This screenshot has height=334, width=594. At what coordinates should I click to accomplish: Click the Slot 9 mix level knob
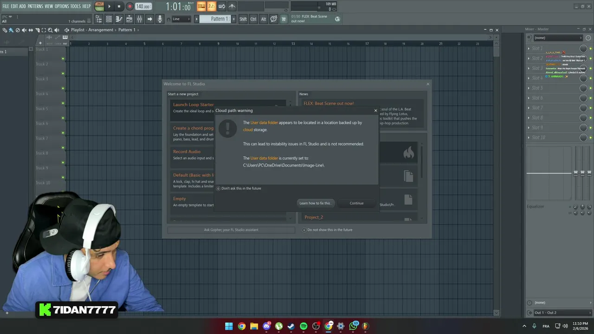(583, 128)
